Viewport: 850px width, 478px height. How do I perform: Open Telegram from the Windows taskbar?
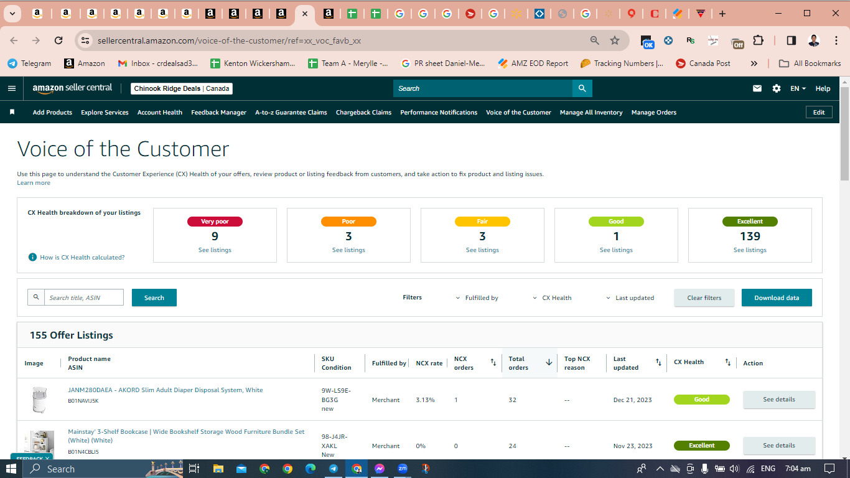(x=334, y=469)
